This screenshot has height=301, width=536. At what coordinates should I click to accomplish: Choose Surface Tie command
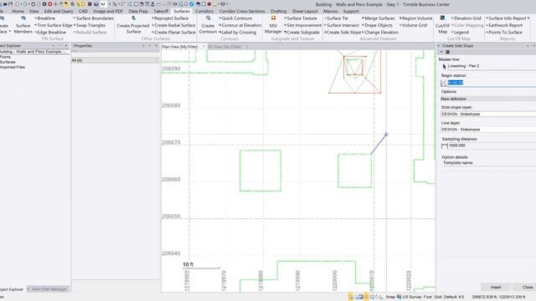pos(336,18)
